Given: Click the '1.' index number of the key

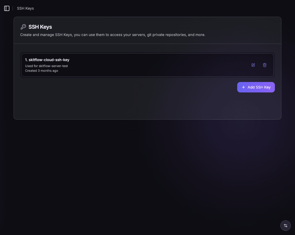Looking at the screenshot, I should 26,60.
